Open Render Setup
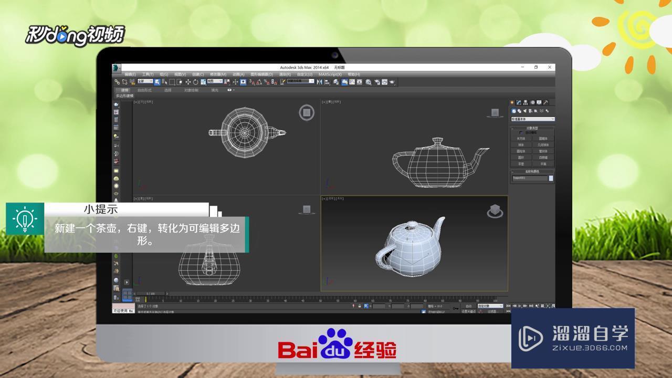 point(377,82)
